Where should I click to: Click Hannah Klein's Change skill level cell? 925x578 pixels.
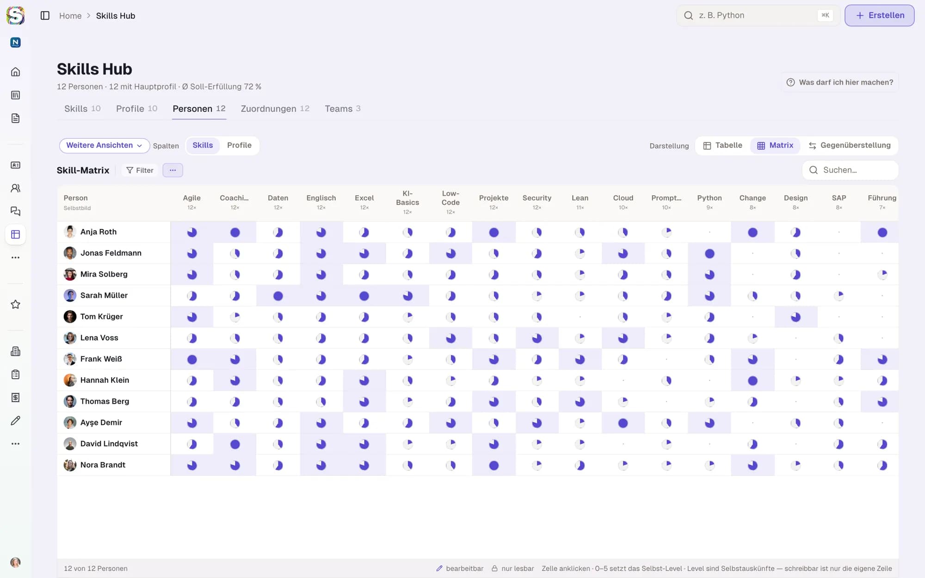pos(752,381)
